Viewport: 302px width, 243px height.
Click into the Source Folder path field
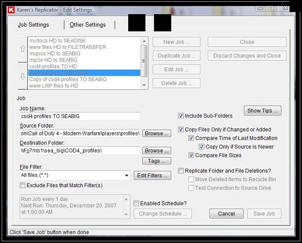click(80, 134)
